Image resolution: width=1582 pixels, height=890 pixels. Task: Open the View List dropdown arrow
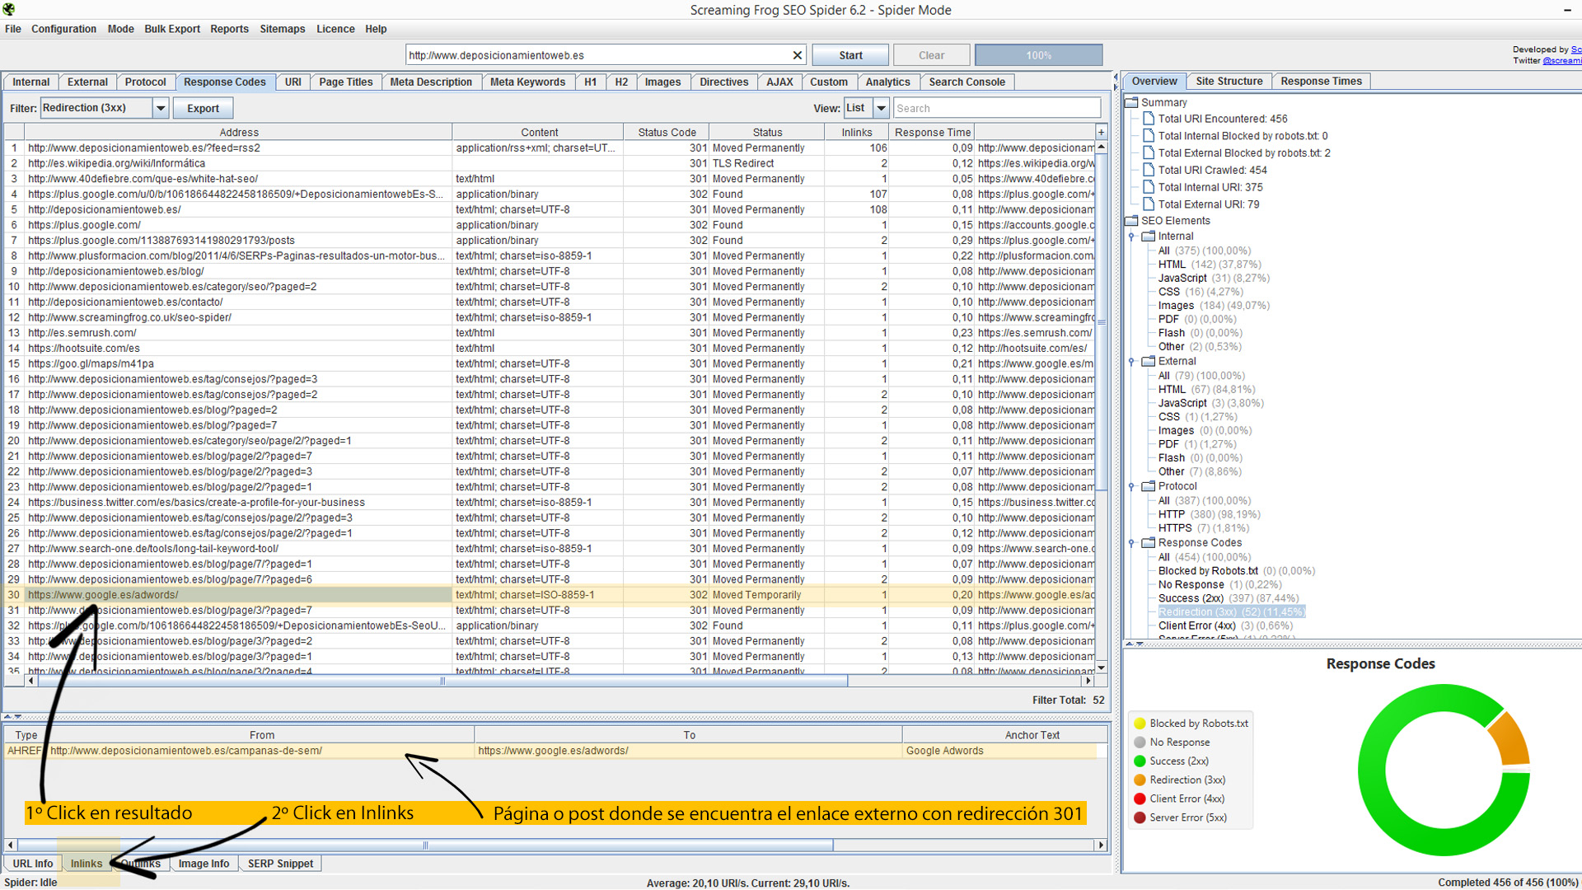point(881,108)
